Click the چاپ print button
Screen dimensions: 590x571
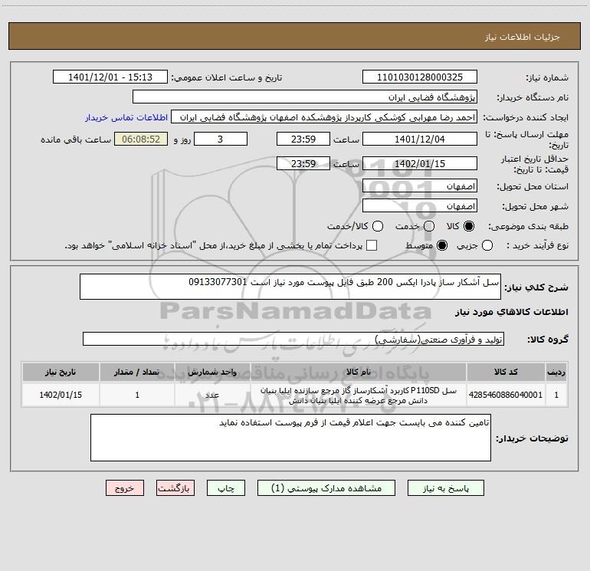pyautogui.click(x=226, y=488)
